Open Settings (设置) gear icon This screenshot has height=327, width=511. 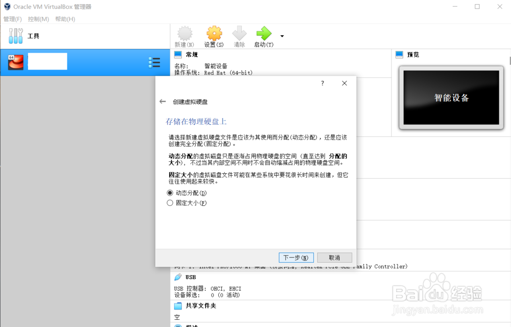coord(214,34)
